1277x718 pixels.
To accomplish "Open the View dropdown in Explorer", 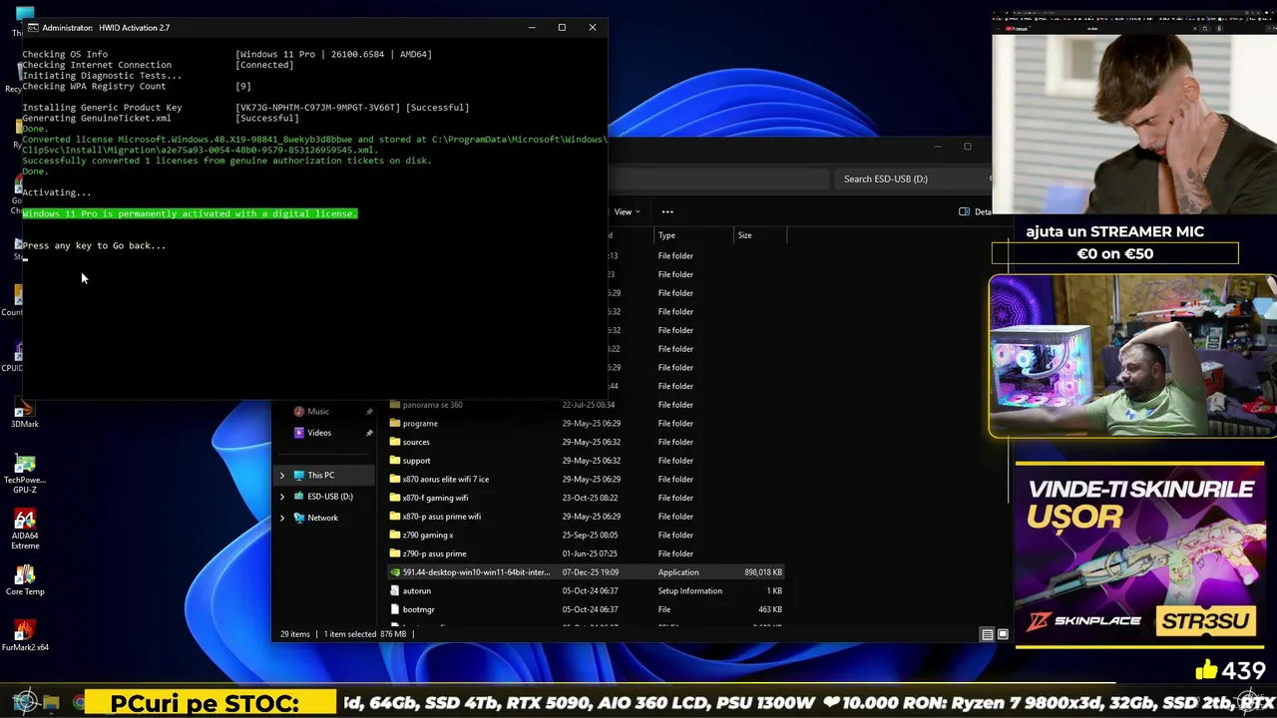I will click(x=627, y=211).
